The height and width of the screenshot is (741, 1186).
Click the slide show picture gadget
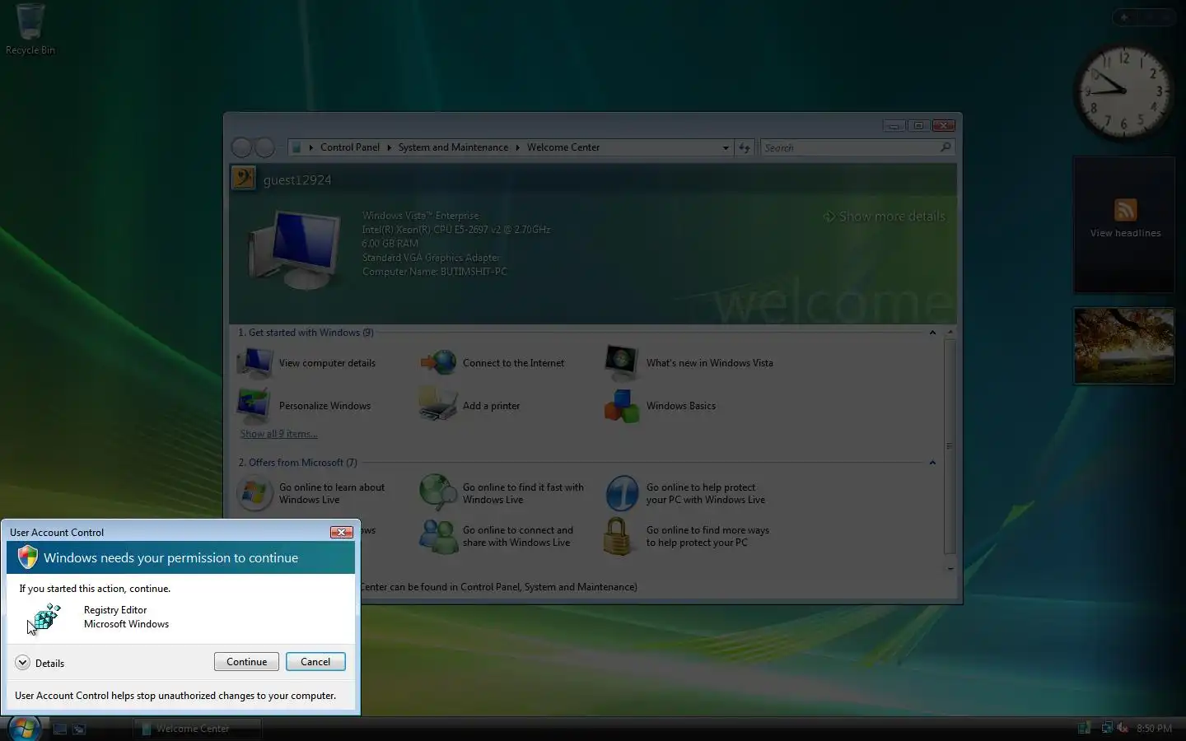(1124, 346)
